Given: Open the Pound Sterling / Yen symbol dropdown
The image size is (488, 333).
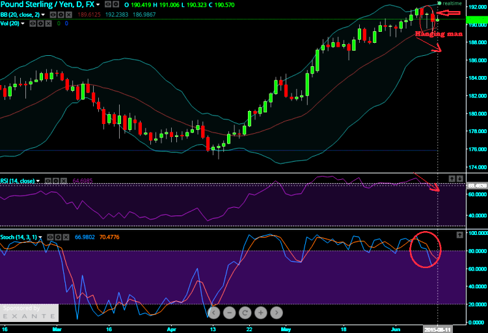Looking at the screenshot, I should 98,5.
